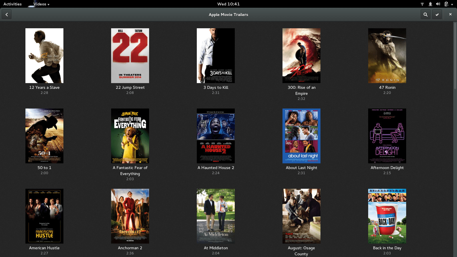Open search with the magnifier icon
This screenshot has width=457, height=257.
425,15
